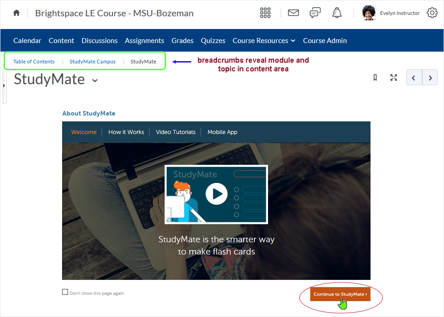Open Grades in the navbar
Screen dimensions: 444x317
coord(182,41)
